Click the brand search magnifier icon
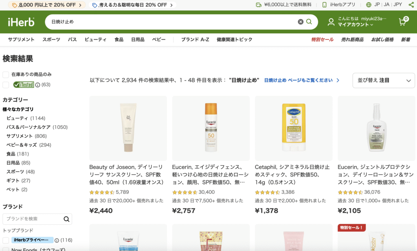The width and height of the screenshot is (417, 251). [66, 219]
